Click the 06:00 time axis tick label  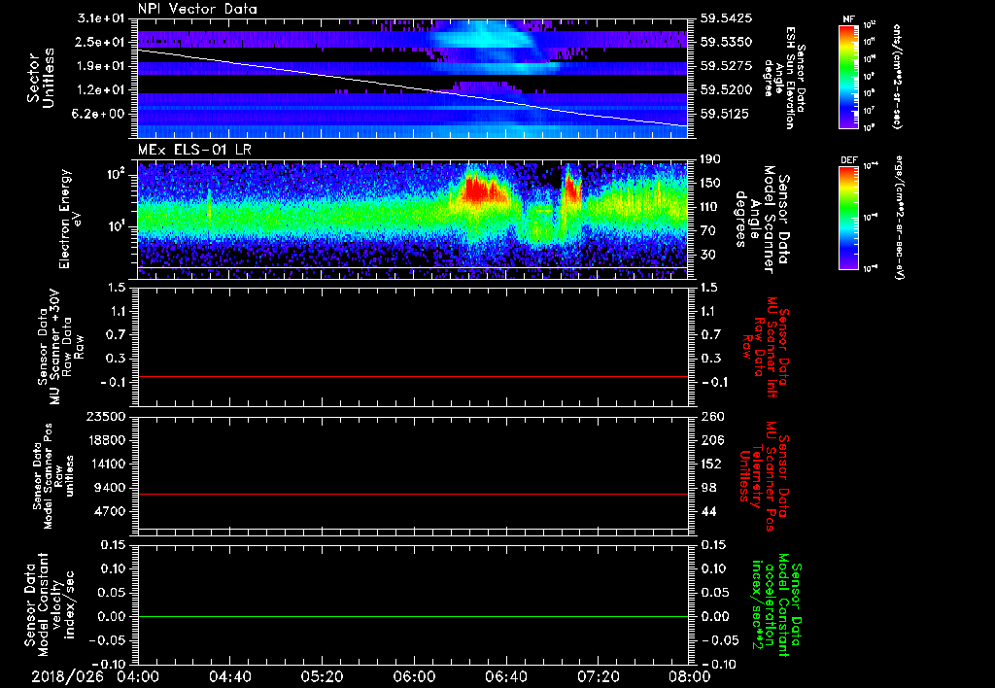[413, 676]
